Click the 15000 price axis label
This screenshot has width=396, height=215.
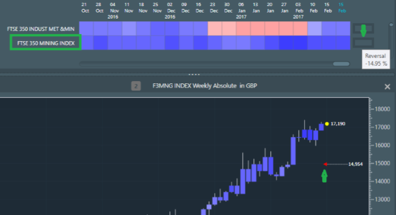(x=382, y=163)
